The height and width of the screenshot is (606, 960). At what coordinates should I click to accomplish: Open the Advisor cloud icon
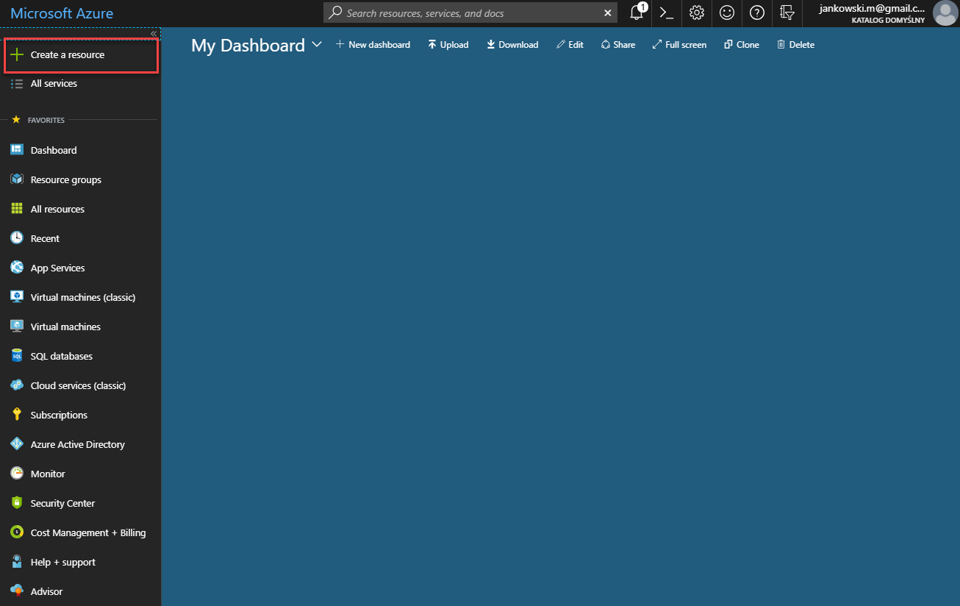[x=17, y=591]
